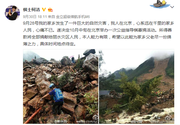This screenshot has width=180, height=125.
Task: Click the pink umbrella in left photo
Action: [x=71, y=56]
